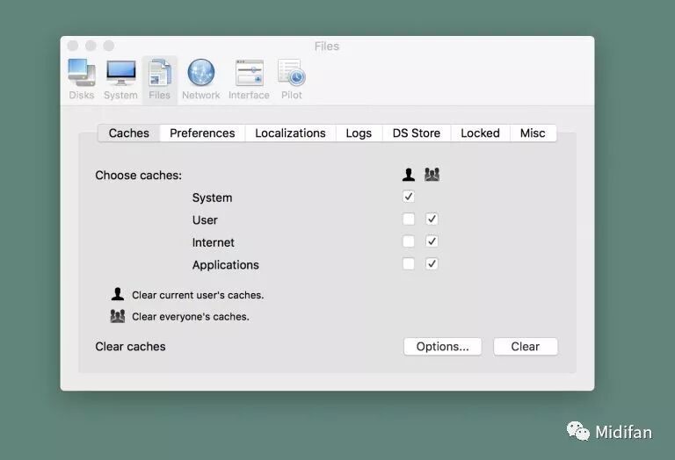Click the everyone column header icon
The width and height of the screenshot is (675, 460).
[432, 175]
